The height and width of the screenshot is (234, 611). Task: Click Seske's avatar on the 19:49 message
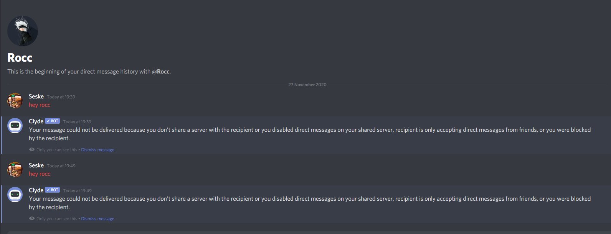[x=15, y=170]
